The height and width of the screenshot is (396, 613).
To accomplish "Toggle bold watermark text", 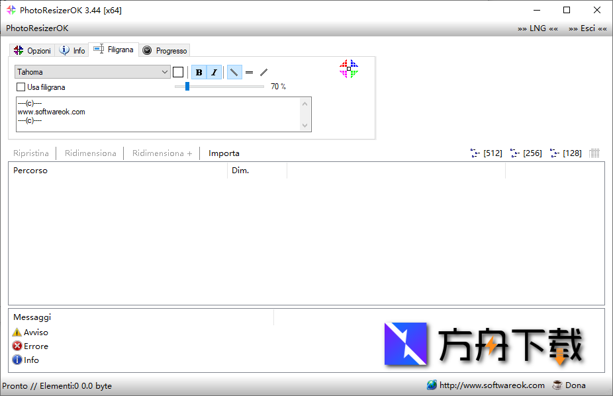I will (199, 72).
